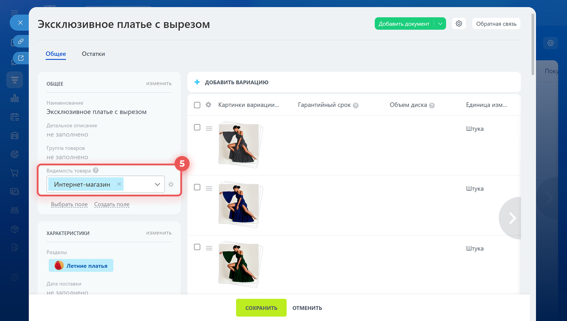Click the shopping cart sidebar icon
Screen dimensions: 567x321
[14, 173]
